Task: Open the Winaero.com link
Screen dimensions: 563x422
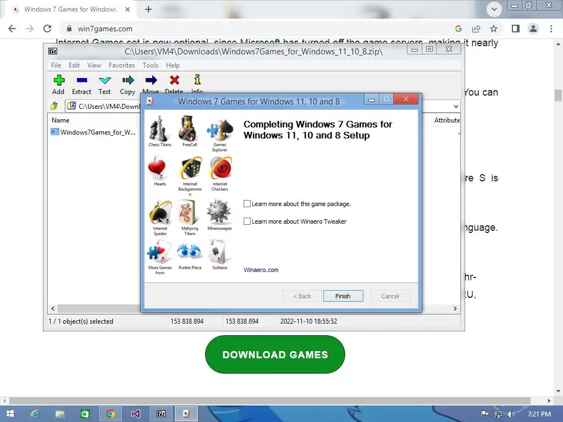Action: pyautogui.click(x=261, y=270)
